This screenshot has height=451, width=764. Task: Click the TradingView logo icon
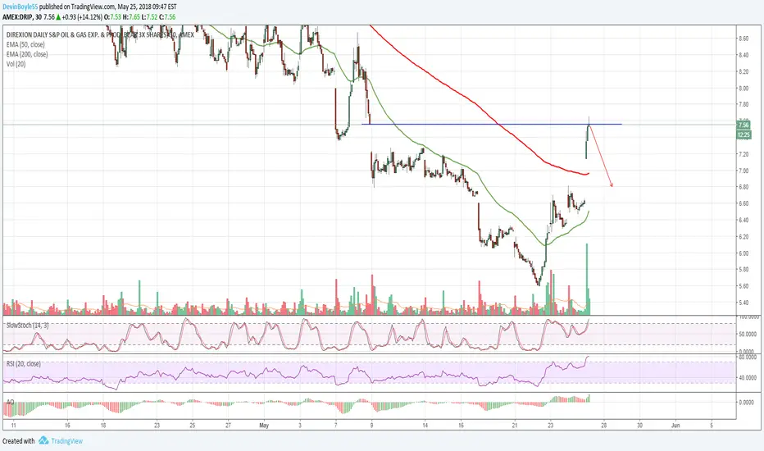(x=43, y=441)
